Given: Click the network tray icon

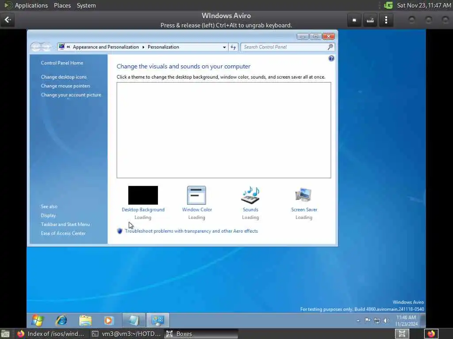Looking at the screenshot, I should 377,320.
